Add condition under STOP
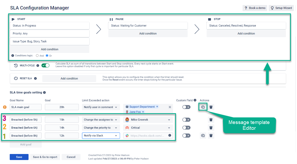Viewport: 297px width, 164px height. pos(246,33)
